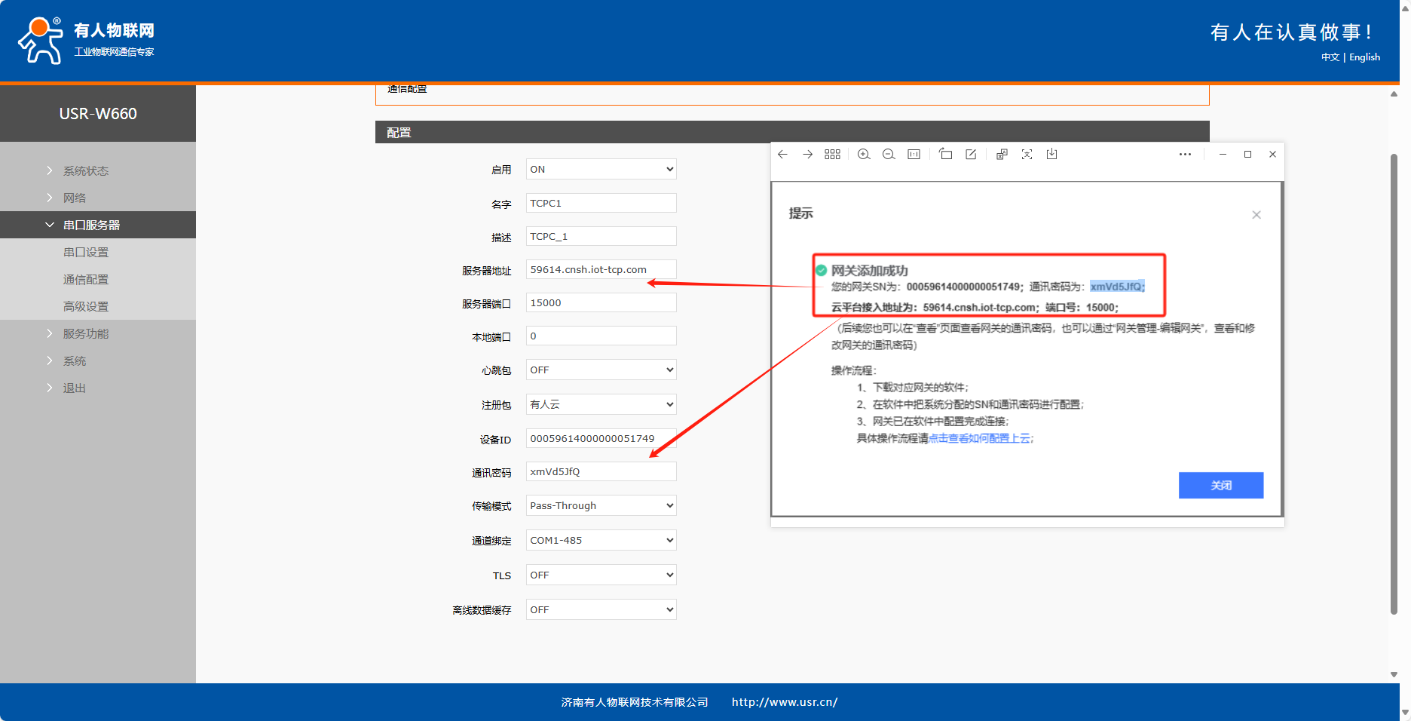1411x721 pixels.
Task: Expand the 系统状态 sidebar menu
Action: click(86, 171)
